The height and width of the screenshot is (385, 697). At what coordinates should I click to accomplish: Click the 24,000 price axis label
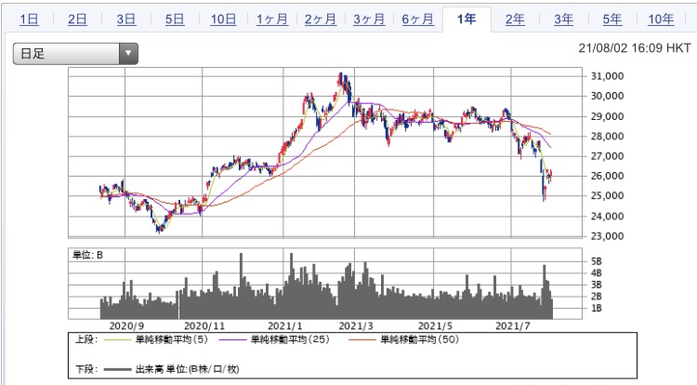click(x=607, y=217)
